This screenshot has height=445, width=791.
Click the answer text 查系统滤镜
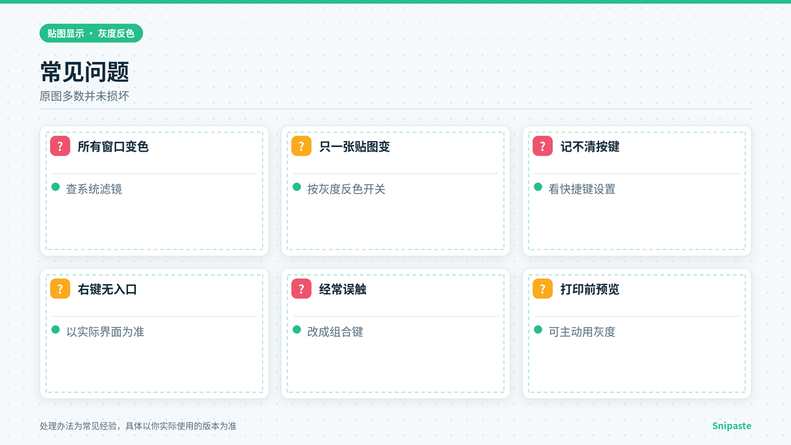point(94,189)
